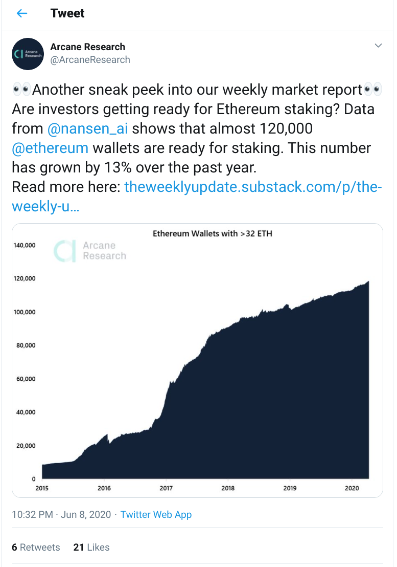
Task: Click the eyes emoji before 'Another sneak peek'
Action: [21, 90]
